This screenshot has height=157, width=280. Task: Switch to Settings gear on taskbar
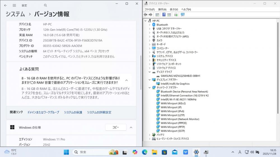(x=196, y=152)
